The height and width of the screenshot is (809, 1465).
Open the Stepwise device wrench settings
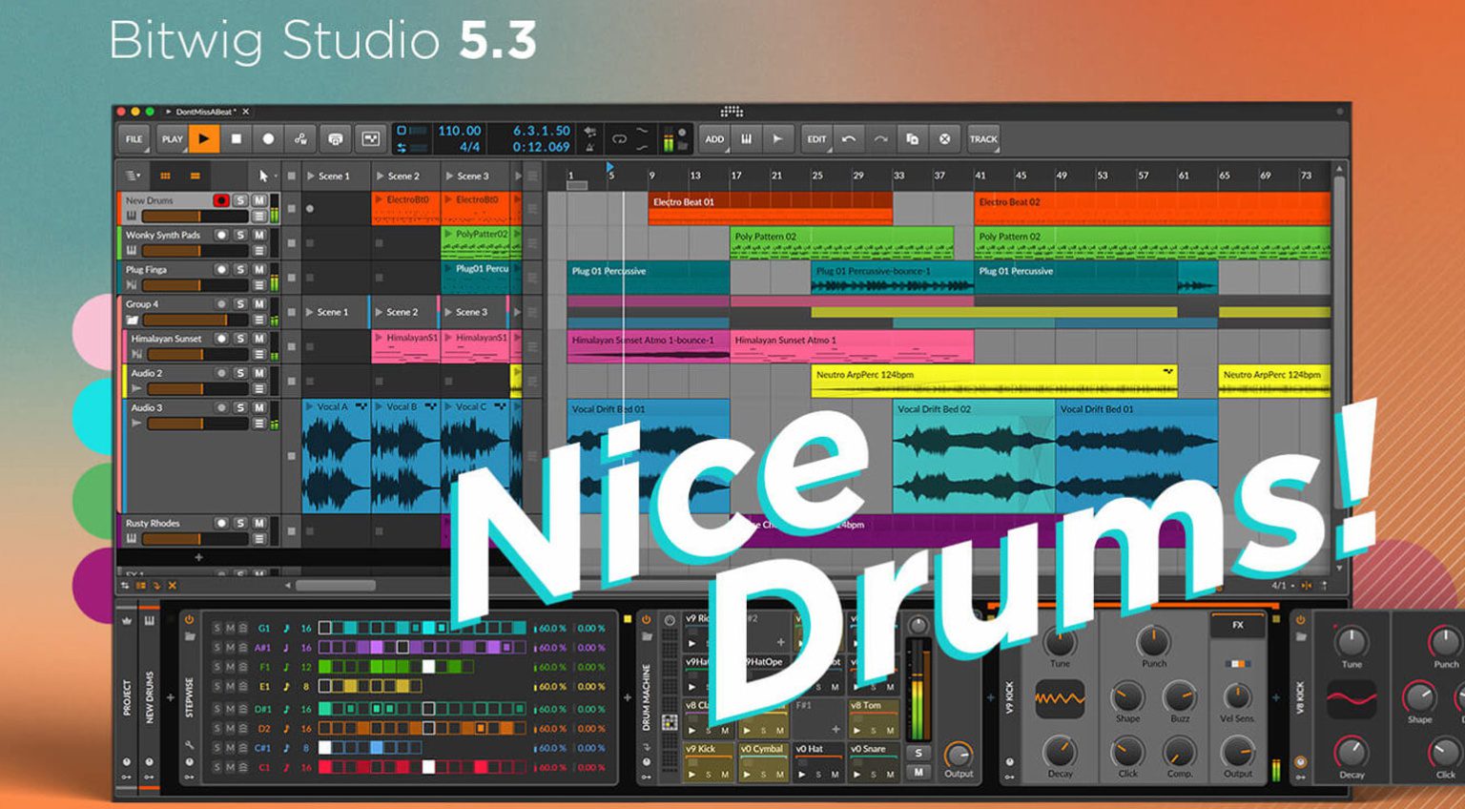(x=189, y=744)
